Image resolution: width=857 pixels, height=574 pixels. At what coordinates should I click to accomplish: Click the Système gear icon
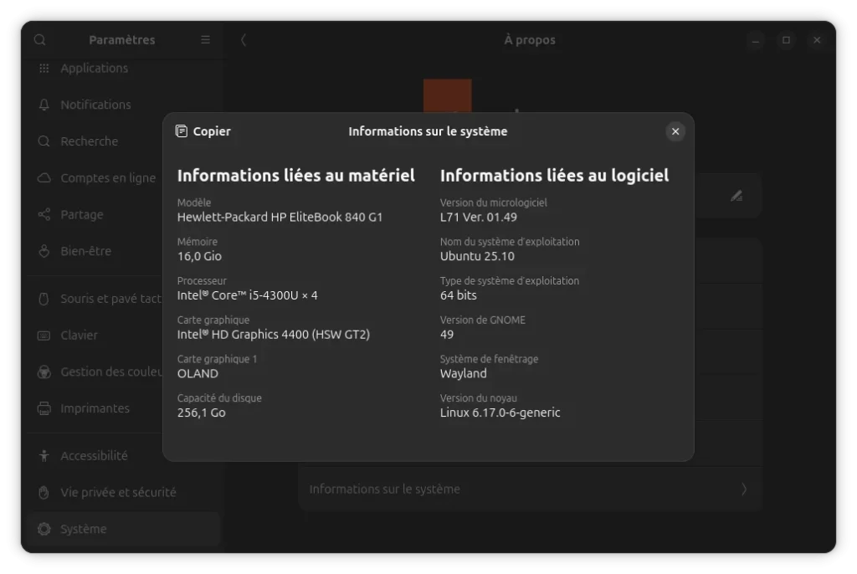pyautogui.click(x=44, y=529)
